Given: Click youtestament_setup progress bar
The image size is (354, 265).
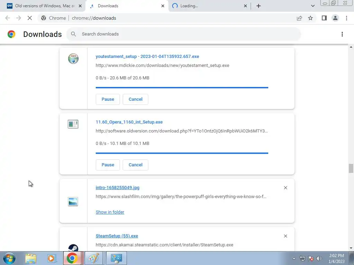Looking at the screenshot, I should pyautogui.click(x=182, y=87).
